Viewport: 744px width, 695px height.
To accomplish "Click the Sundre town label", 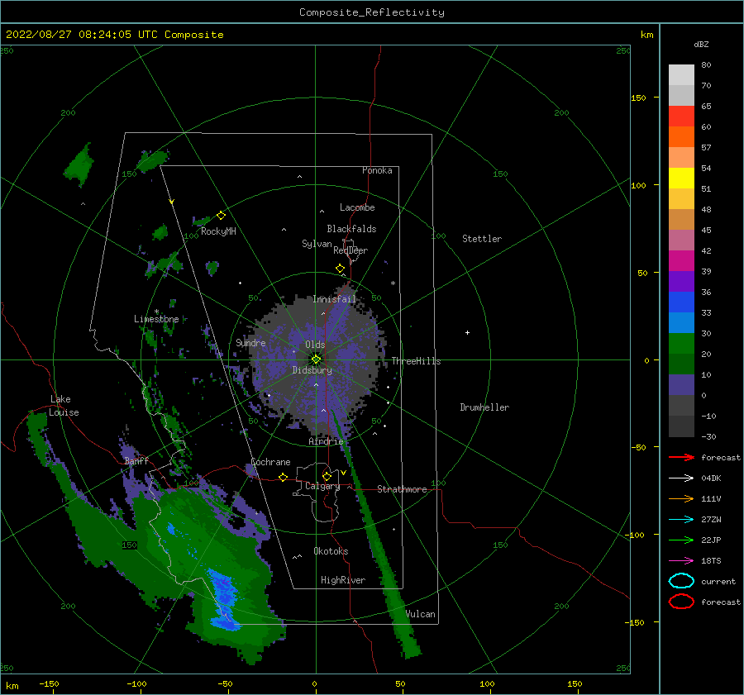I will (250, 342).
